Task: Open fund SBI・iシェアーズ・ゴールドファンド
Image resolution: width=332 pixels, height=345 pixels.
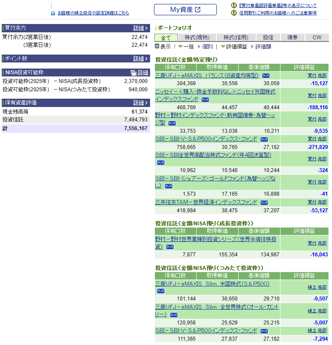Action: pyautogui.click(x=215, y=182)
